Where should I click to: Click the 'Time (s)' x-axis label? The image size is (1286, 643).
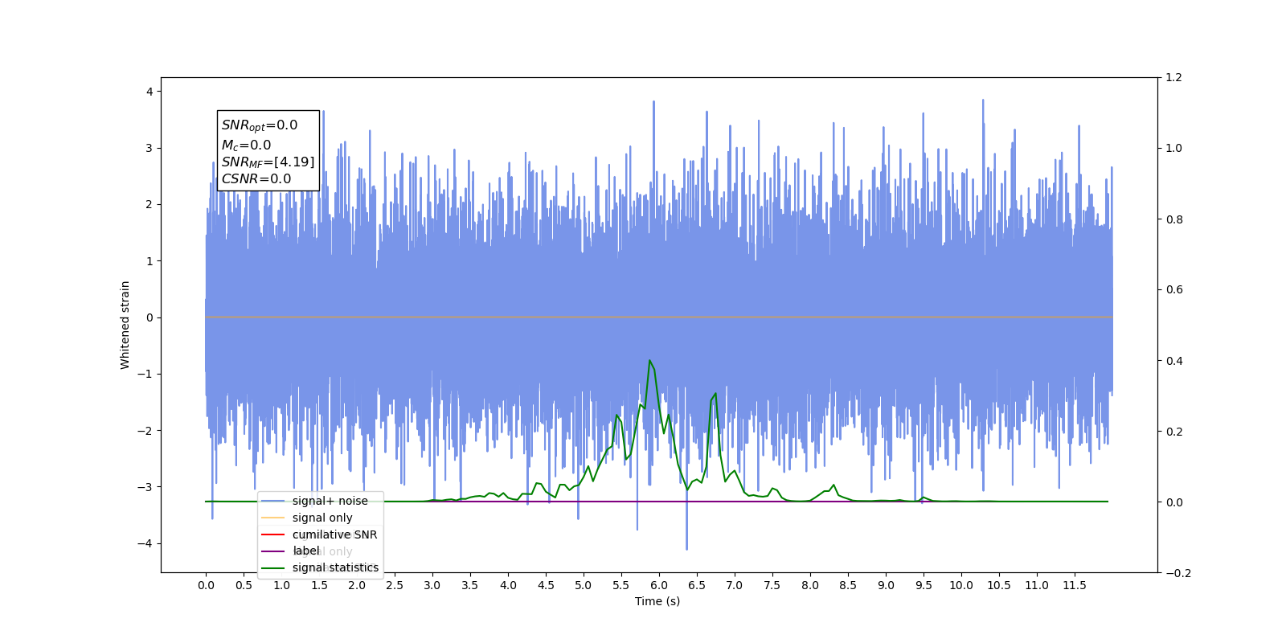tap(657, 601)
